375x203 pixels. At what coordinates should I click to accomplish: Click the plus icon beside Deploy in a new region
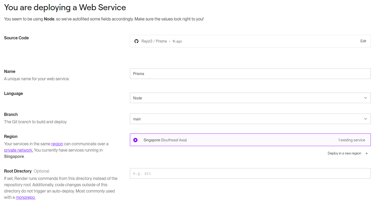[367, 153]
